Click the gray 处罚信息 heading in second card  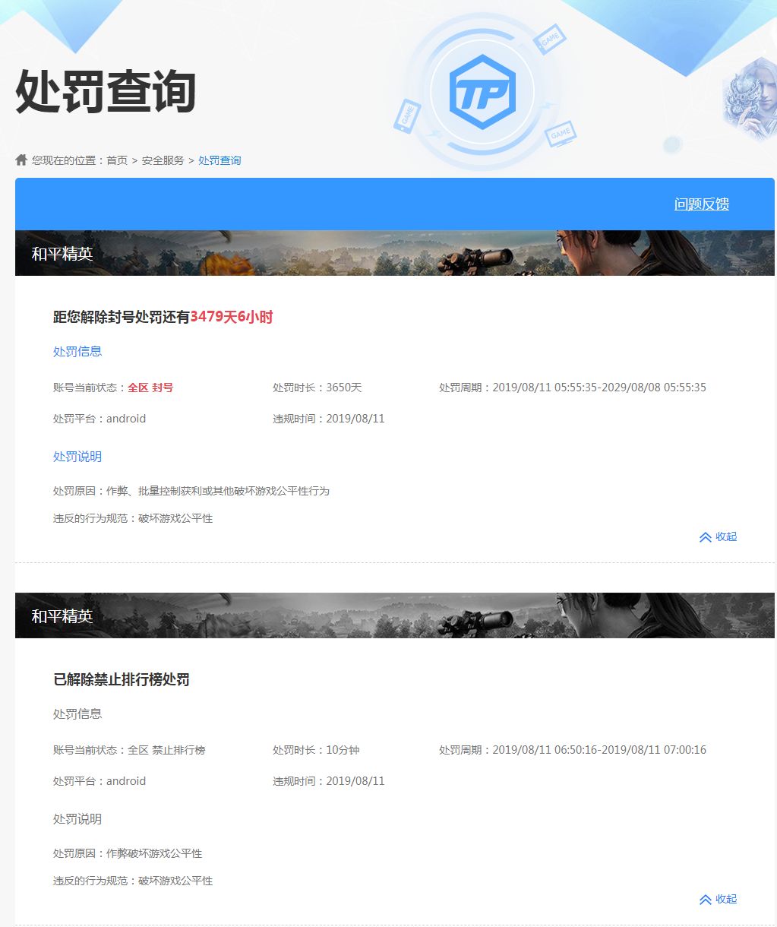(77, 713)
